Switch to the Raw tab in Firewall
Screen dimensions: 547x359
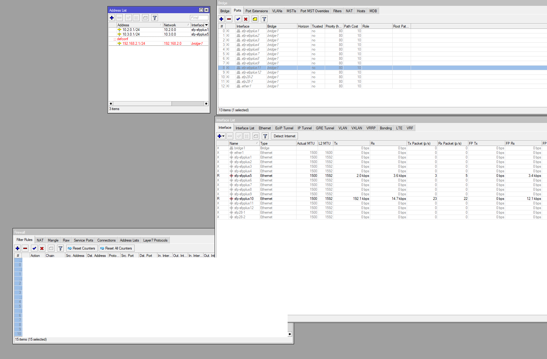pyautogui.click(x=66, y=240)
